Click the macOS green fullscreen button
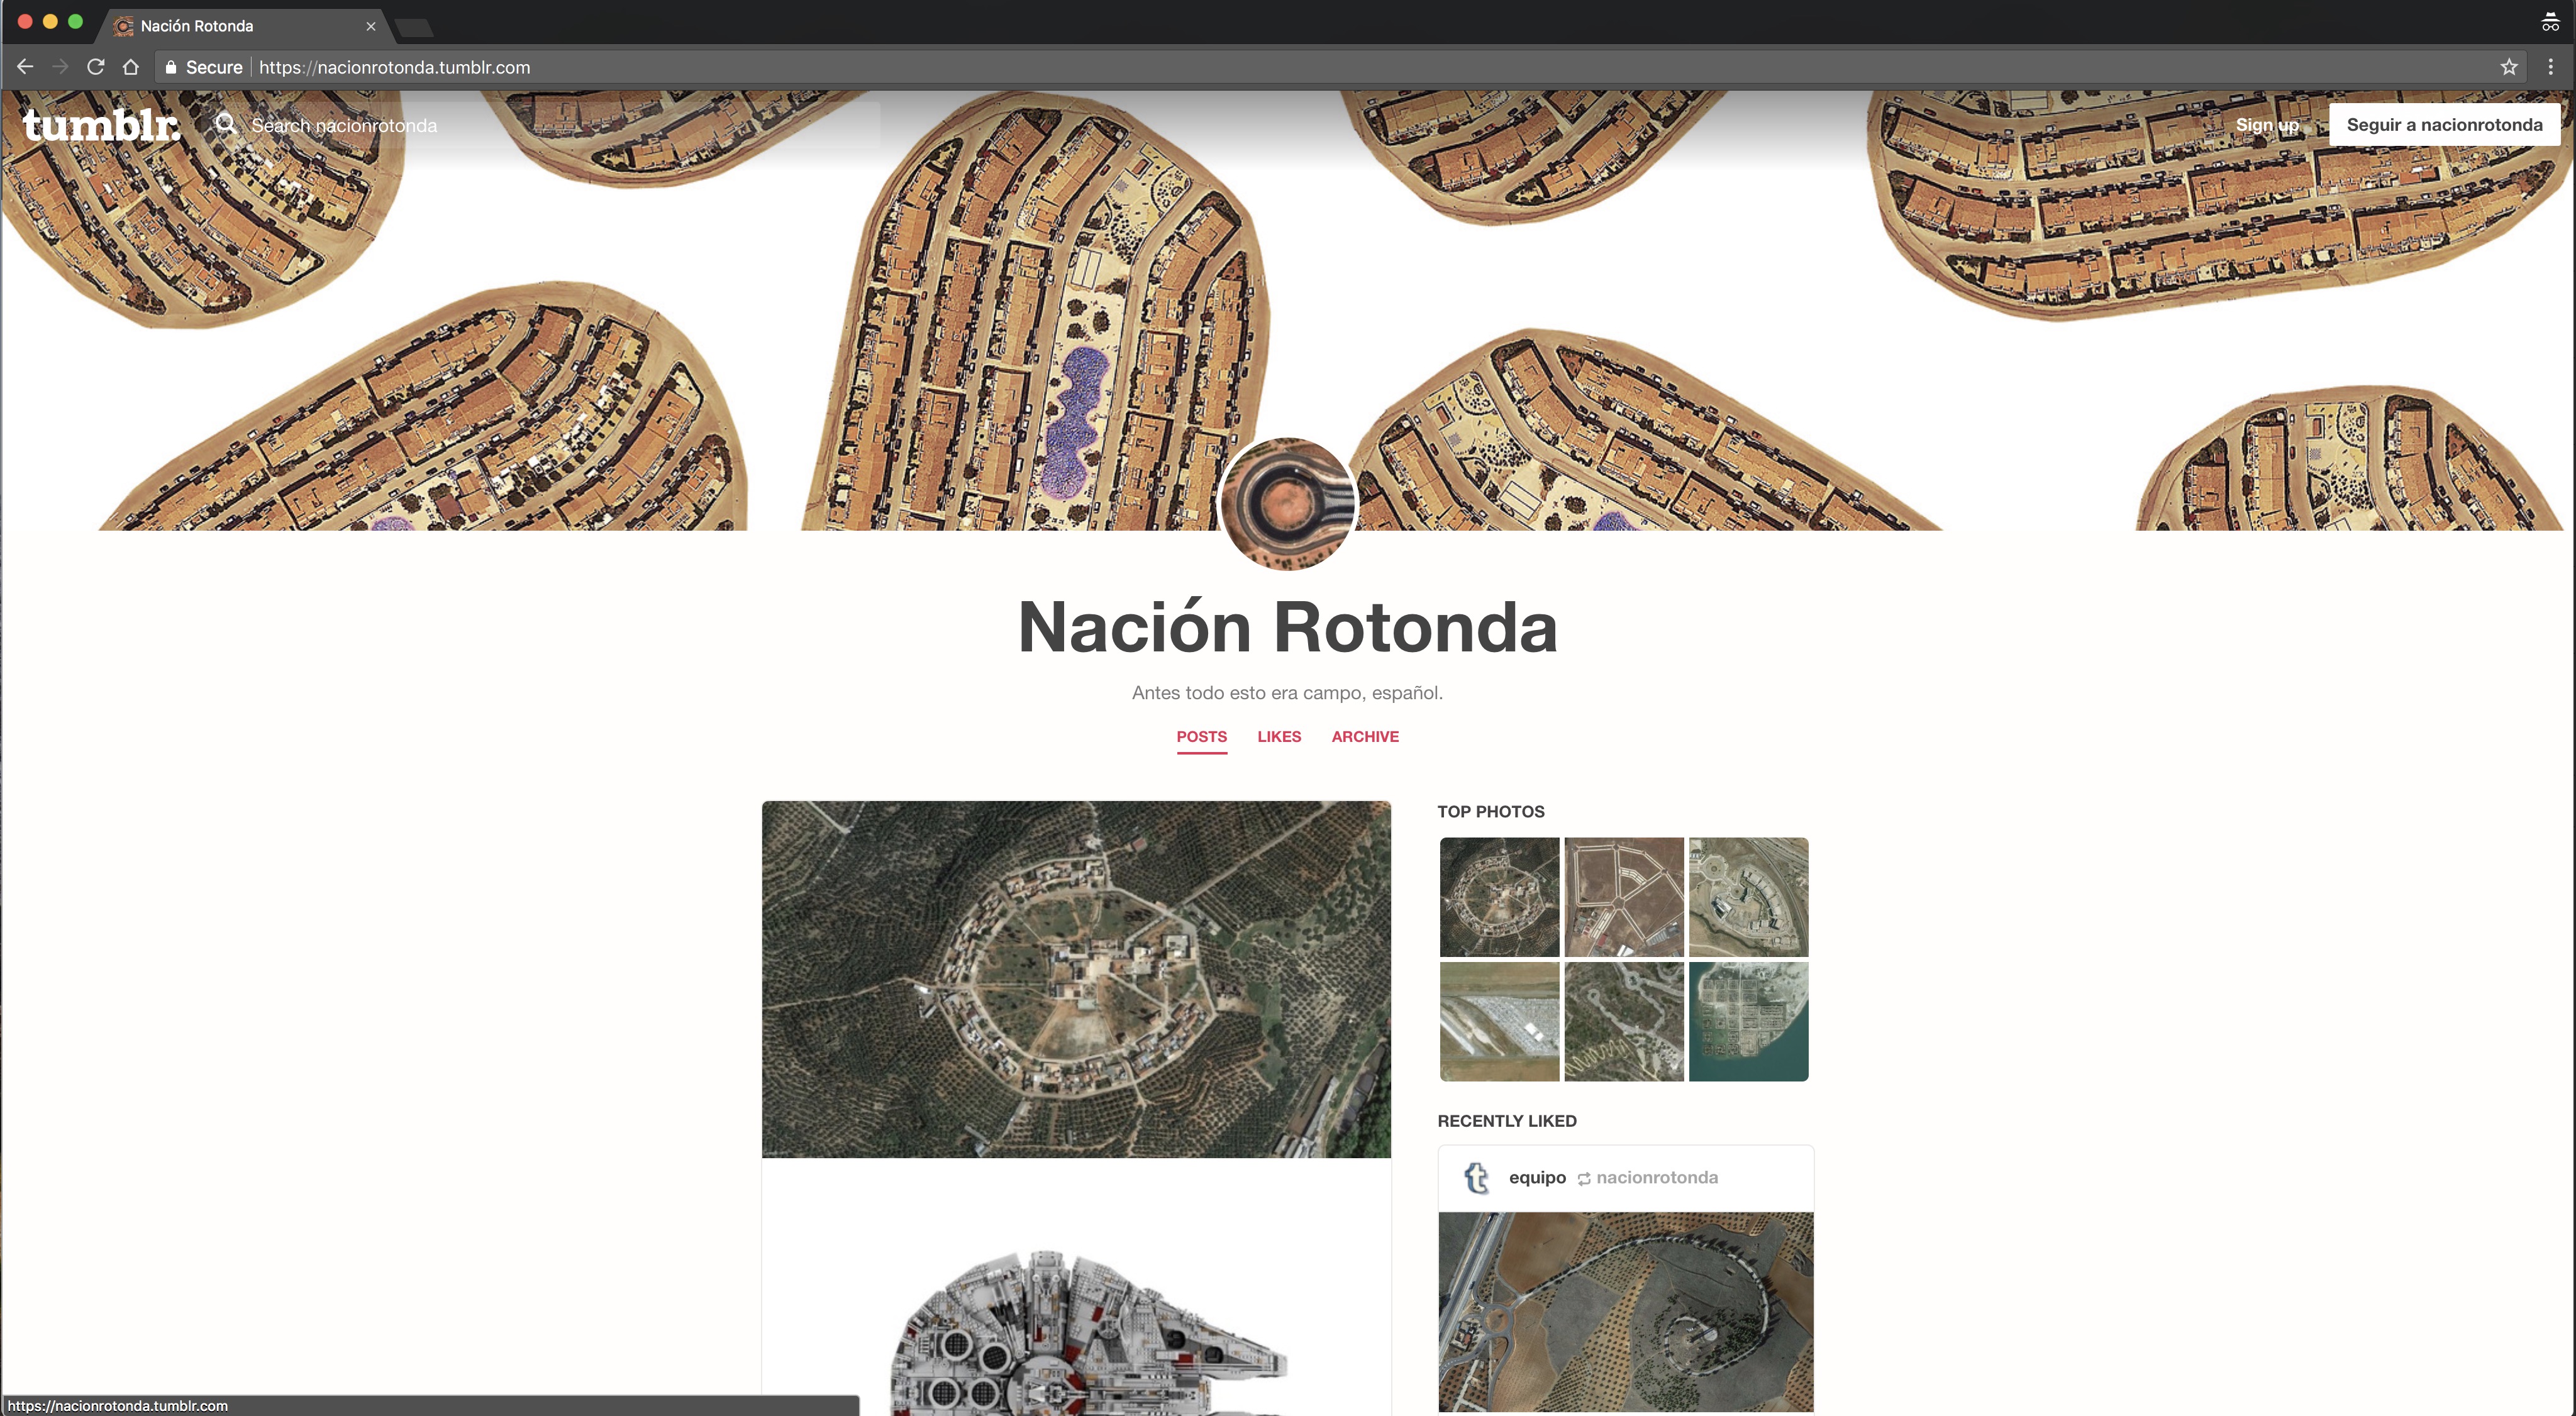 pyautogui.click(x=75, y=21)
